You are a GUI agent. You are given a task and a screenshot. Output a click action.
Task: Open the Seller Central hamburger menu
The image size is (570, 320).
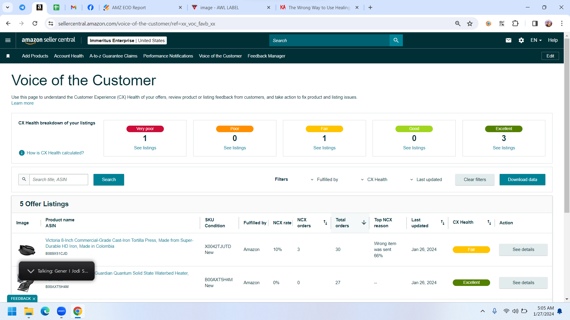tap(8, 40)
